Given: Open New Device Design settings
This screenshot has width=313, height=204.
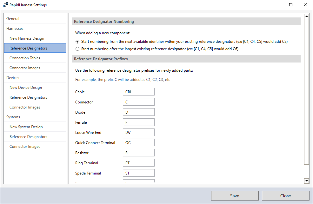Looking at the screenshot, I should click(x=35, y=88).
